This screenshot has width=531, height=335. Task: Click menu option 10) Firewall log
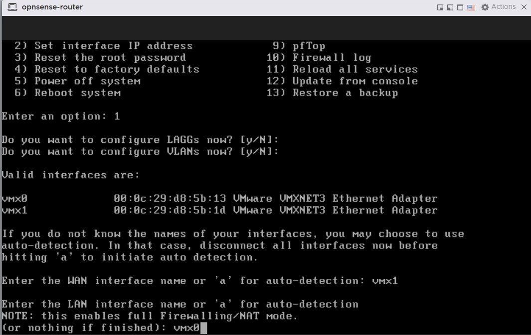(319, 58)
